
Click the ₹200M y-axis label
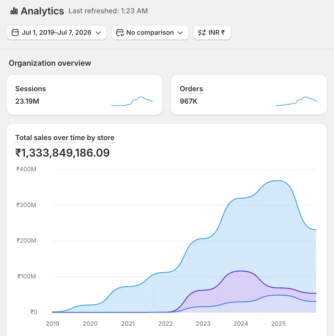click(x=26, y=240)
